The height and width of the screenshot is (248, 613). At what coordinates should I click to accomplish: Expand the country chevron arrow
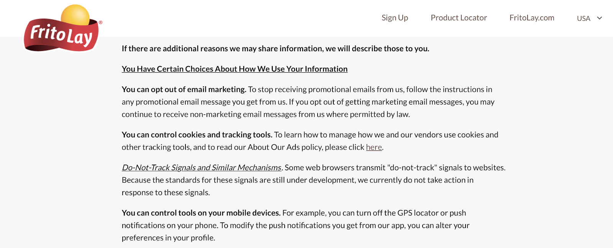[600, 18]
